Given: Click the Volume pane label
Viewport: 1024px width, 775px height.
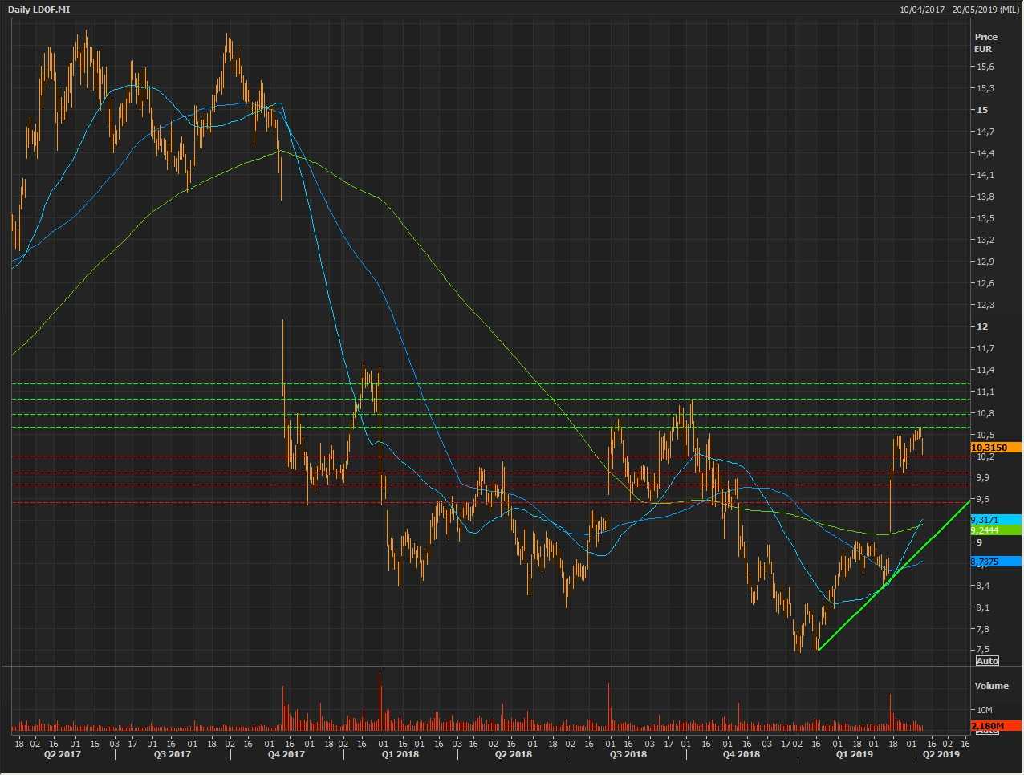Looking at the screenshot, I should point(991,686).
